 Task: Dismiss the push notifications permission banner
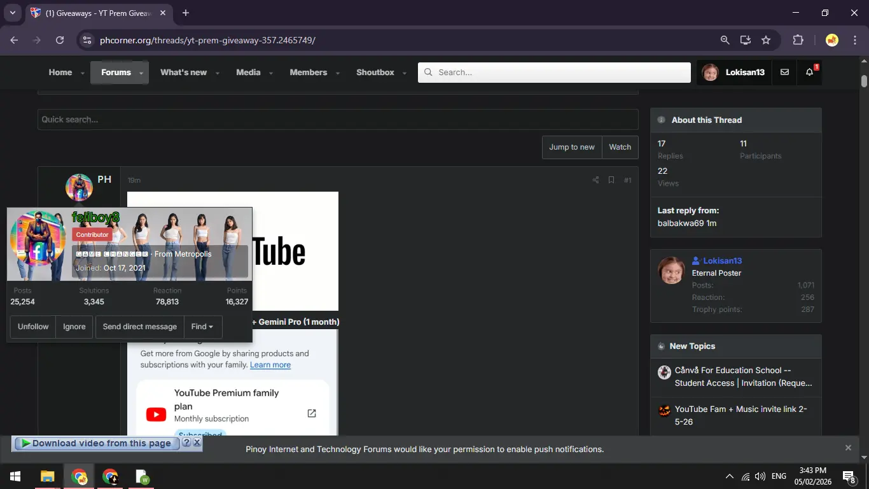[848, 448]
